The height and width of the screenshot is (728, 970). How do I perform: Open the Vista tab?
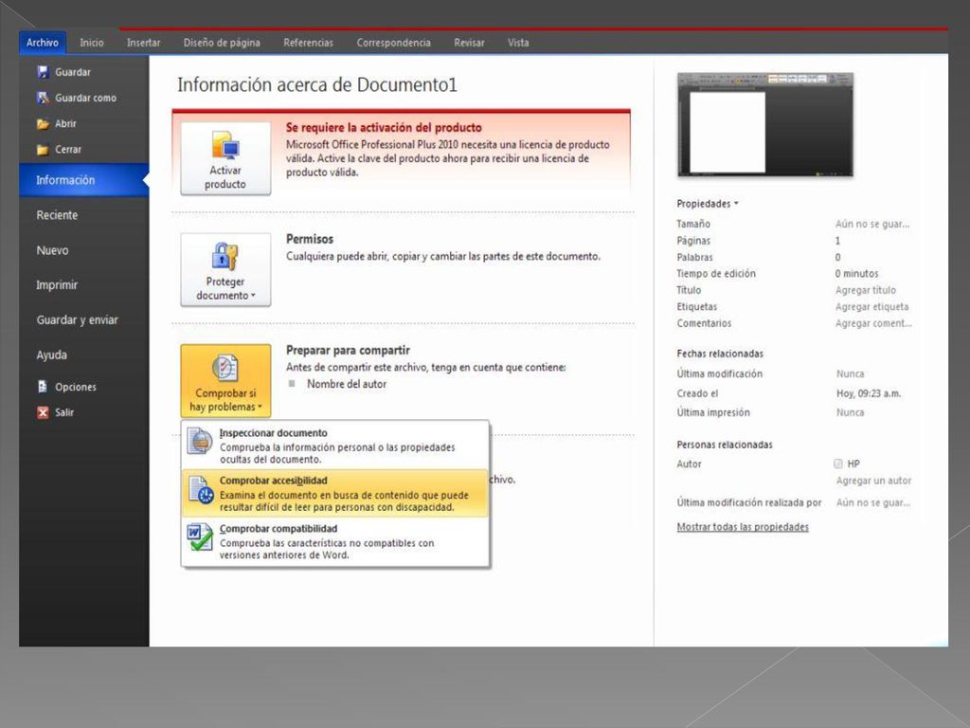[x=518, y=43]
